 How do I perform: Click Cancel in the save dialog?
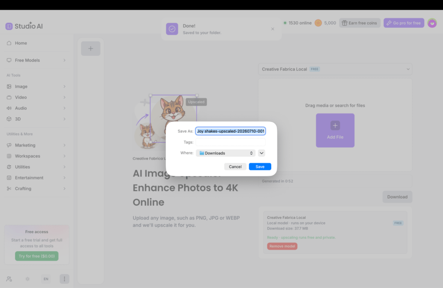pyautogui.click(x=235, y=166)
